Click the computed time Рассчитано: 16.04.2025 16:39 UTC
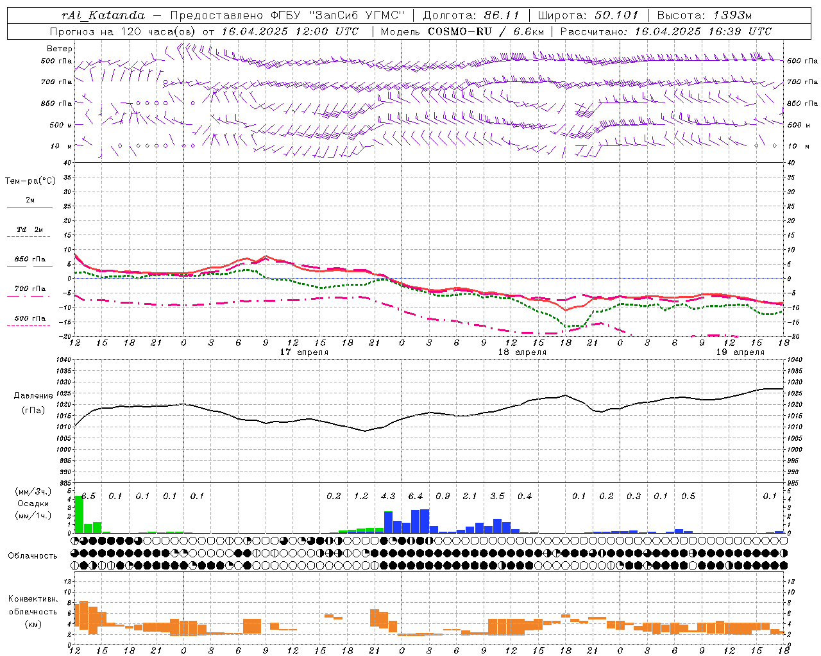Screen dimensions: 821x656 coord(666,31)
